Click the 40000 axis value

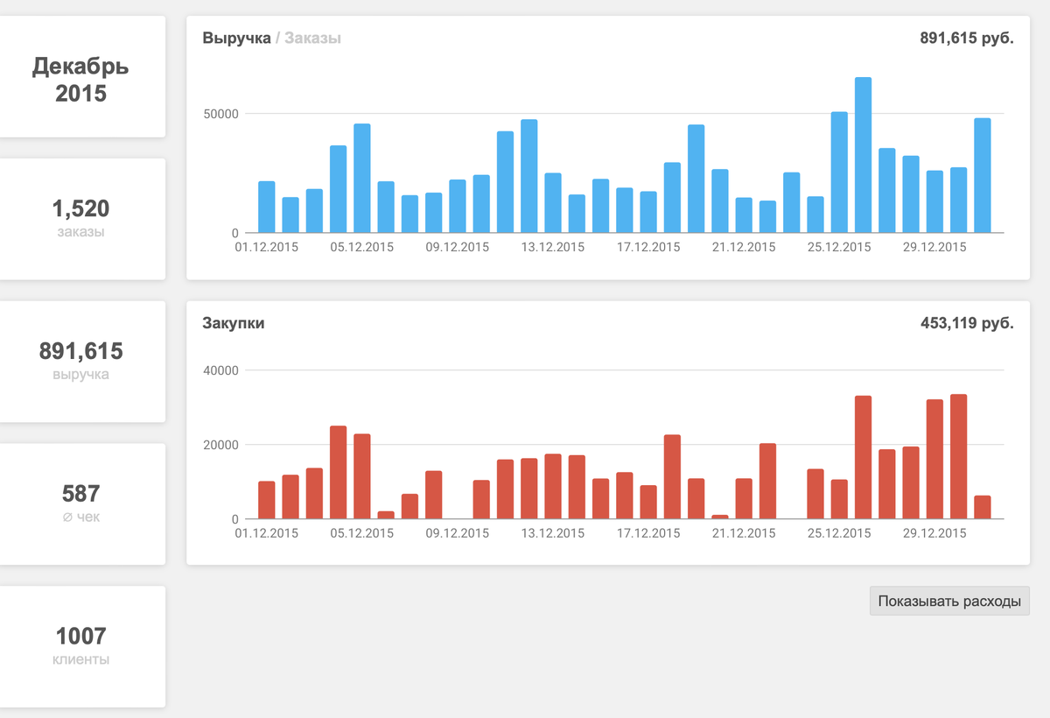point(220,370)
